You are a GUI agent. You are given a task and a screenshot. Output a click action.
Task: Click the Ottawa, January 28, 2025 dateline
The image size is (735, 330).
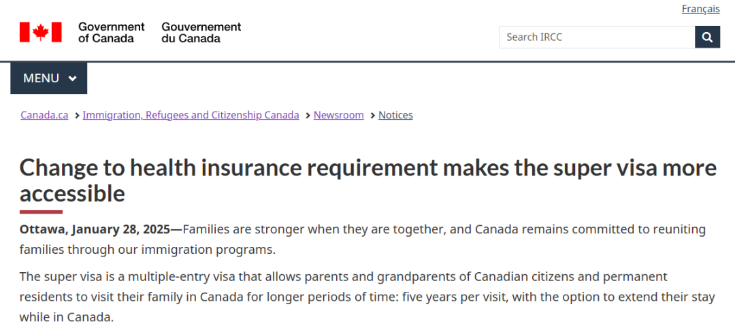[x=96, y=230]
